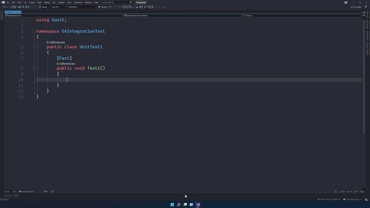Open the Edit menu
This screenshot has width=370, height=208.
tap(13, 2)
